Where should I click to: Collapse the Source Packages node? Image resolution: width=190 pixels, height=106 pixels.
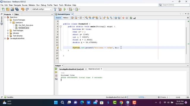(8, 20)
